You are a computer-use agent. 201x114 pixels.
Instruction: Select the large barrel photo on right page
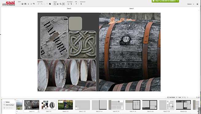click(130, 52)
